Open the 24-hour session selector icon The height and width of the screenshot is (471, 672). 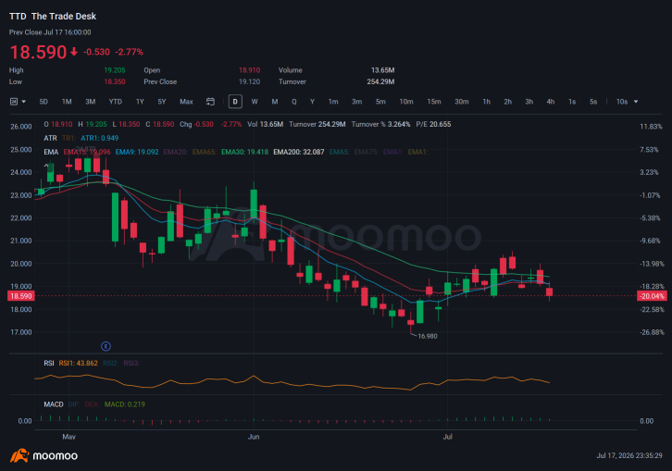click(14, 102)
